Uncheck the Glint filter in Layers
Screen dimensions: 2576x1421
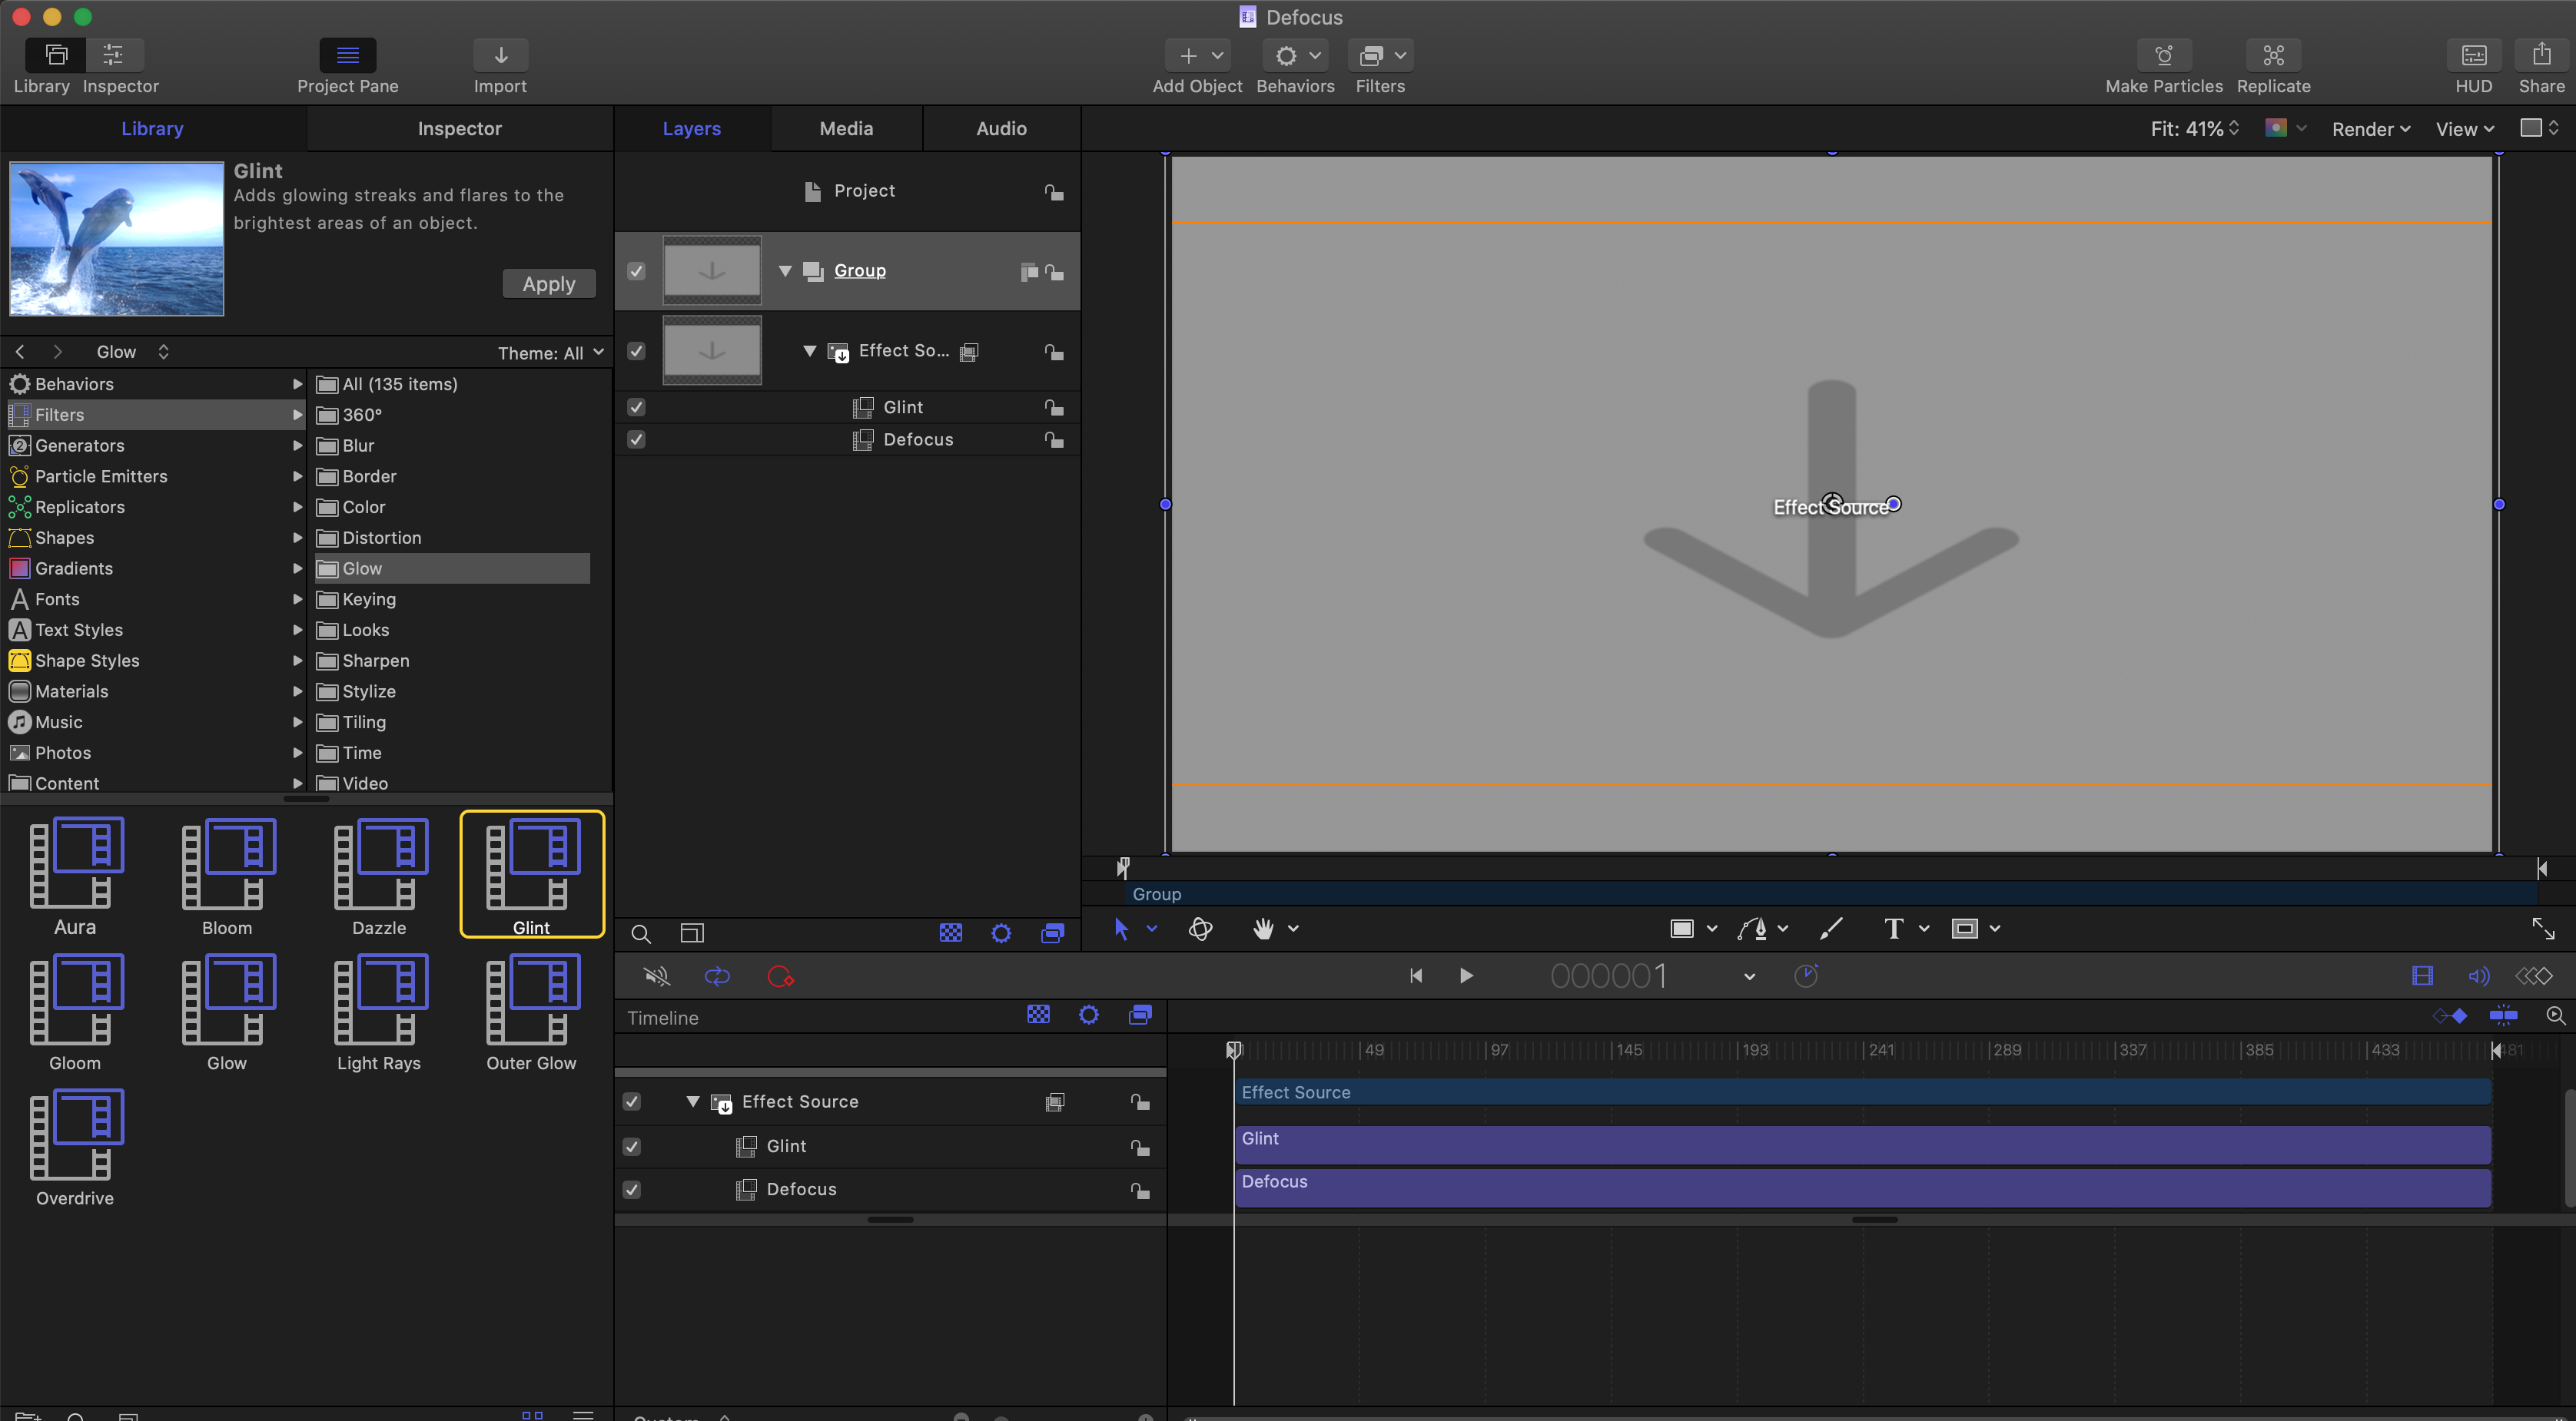(636, 407)
